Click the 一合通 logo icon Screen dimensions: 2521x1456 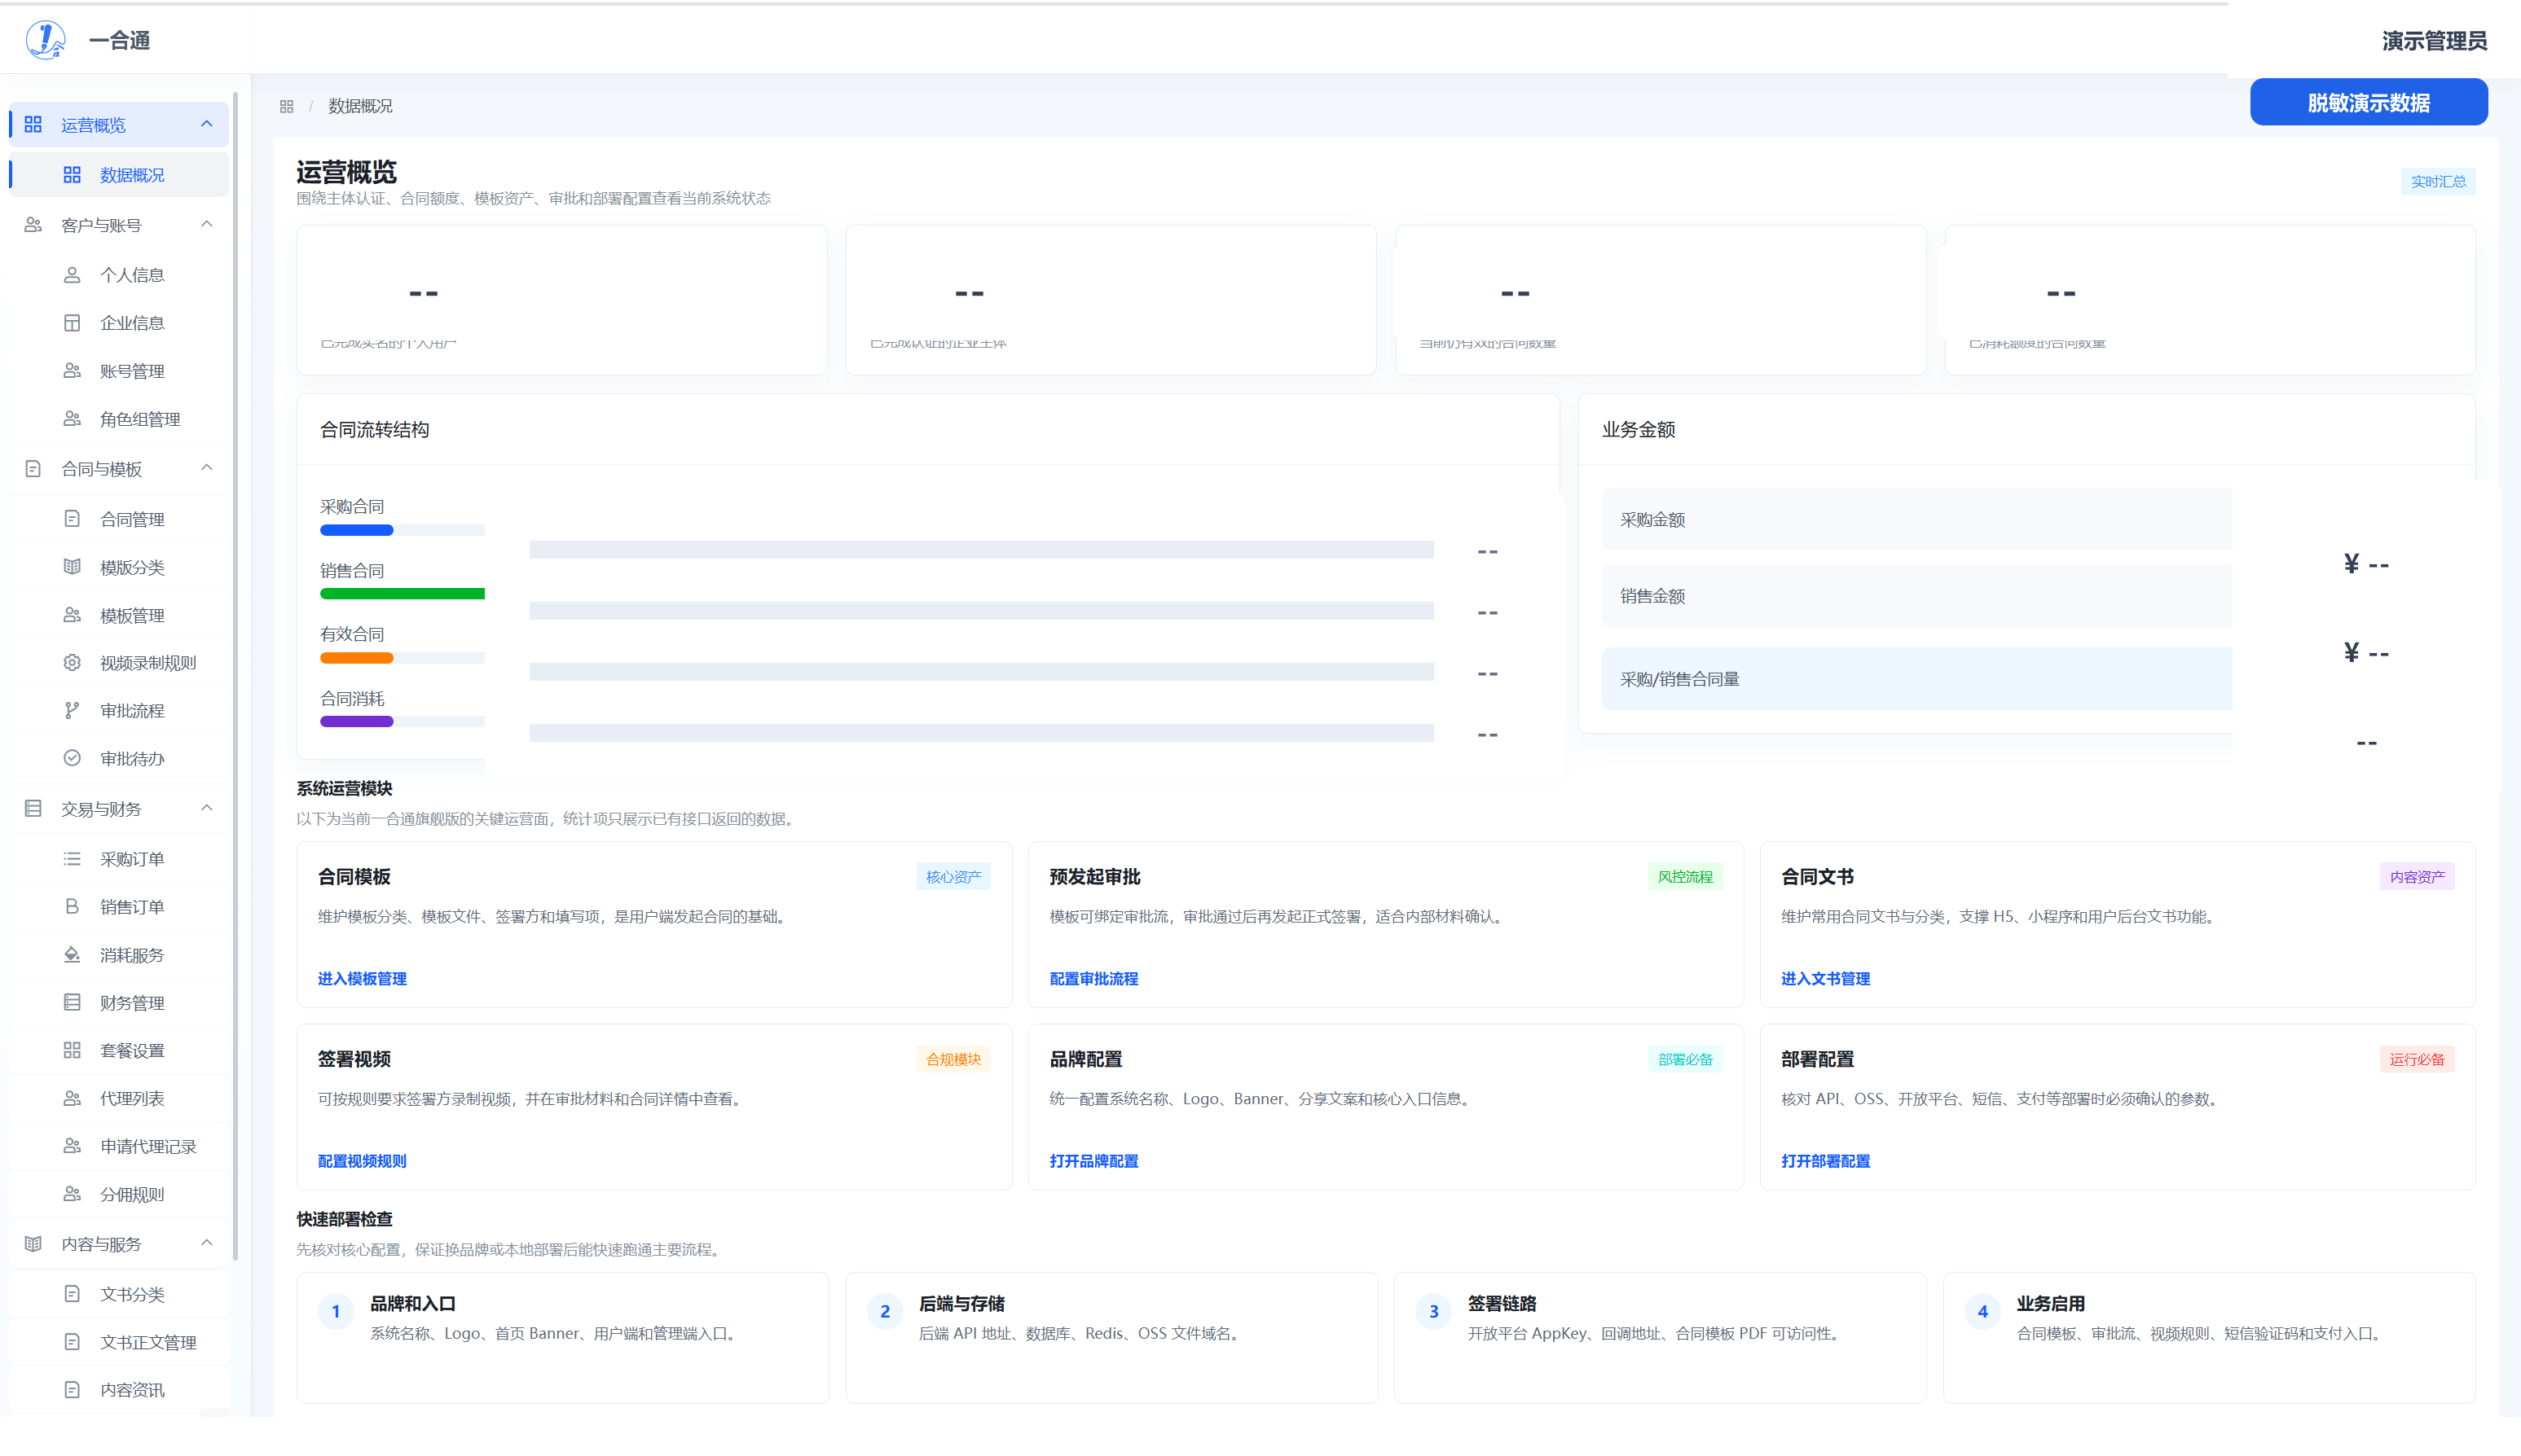coord(45,40)
